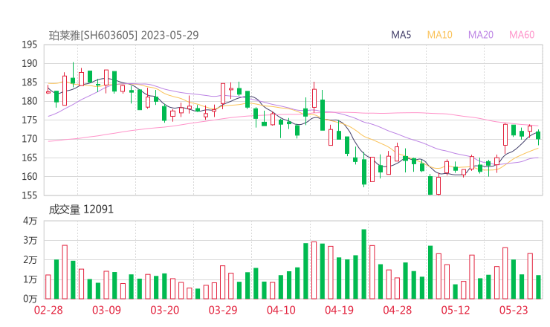Click the MA10 legend label

click(x=439, y=35)
